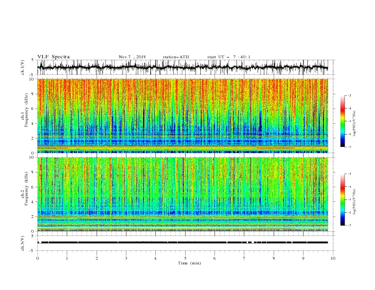Click tick label '3' on the Time axis
The width and height of the screenshot is (375, 290).
126,258
